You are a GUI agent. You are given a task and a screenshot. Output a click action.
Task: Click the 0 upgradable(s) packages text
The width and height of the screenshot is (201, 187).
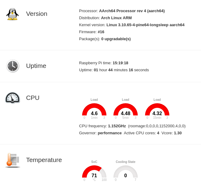coord(116,39)
